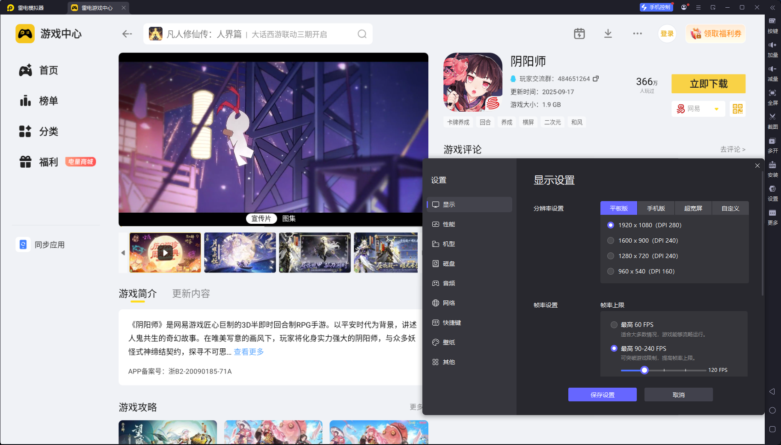This screenshot has height=445, width=781.
Task: Click the 保存设置 button
Action: coord(603,395)
